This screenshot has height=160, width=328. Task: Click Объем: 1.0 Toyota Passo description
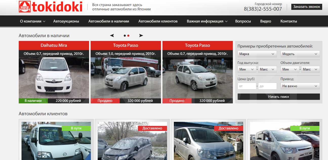click(x=126, y=54)
